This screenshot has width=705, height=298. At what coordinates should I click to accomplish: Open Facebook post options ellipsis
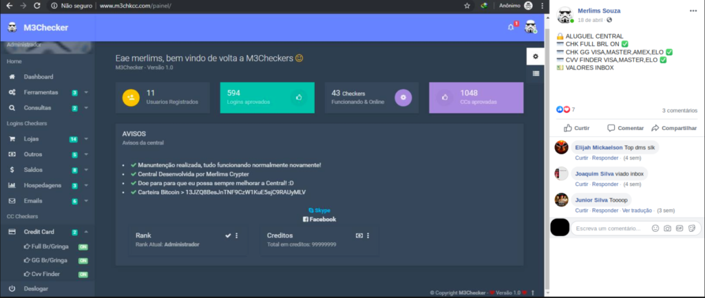[693, 11]
